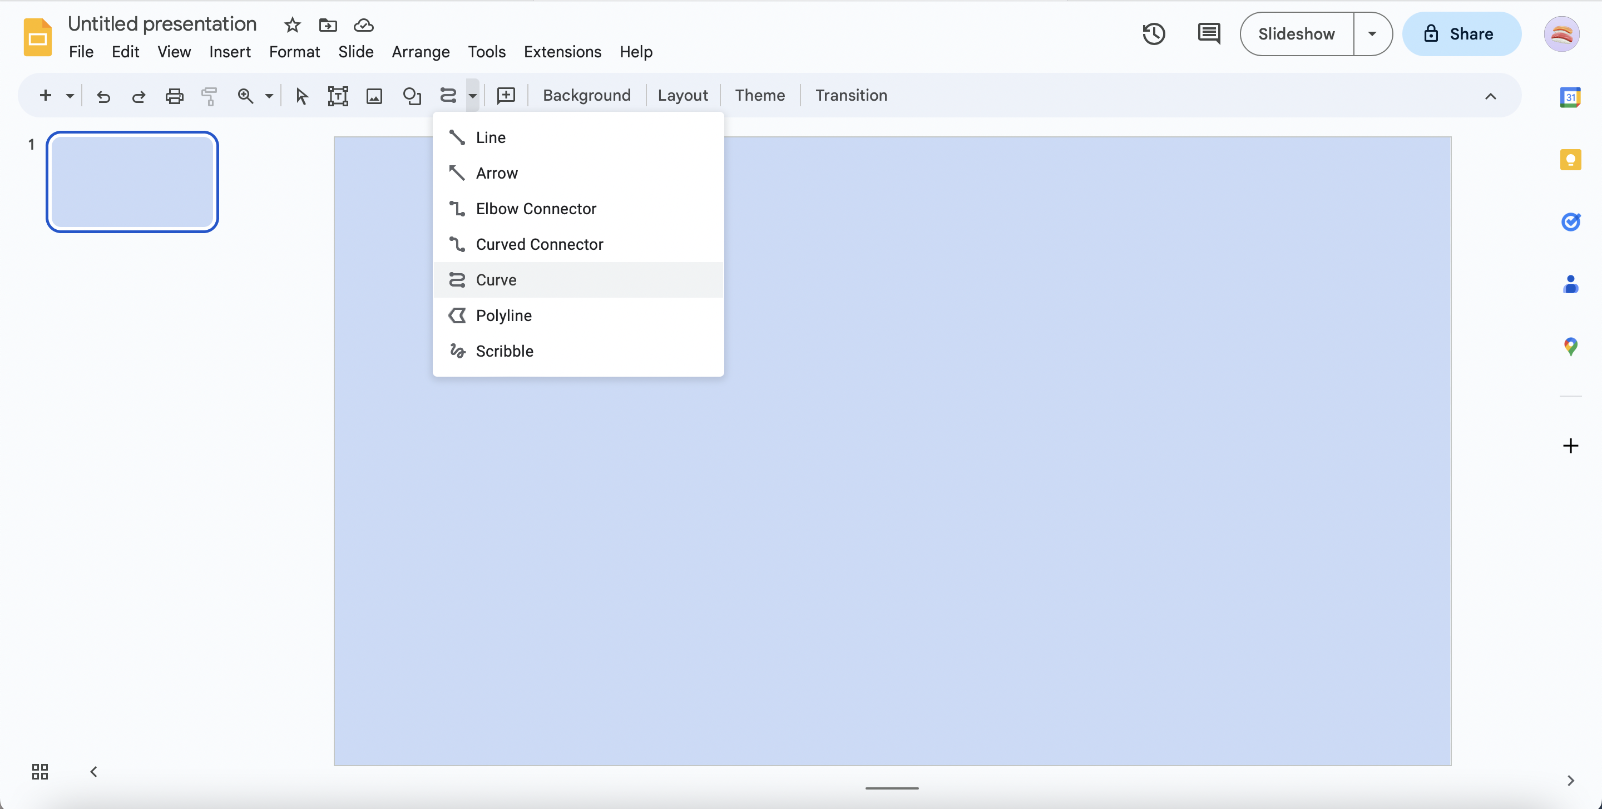
Task: Switch to grid view of slides
Action: coord(39,772)
